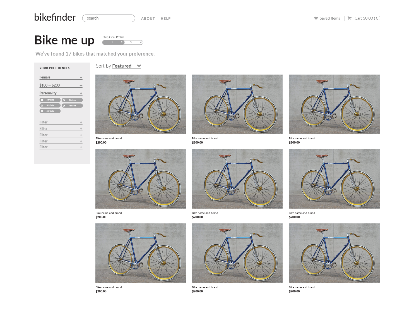Open the Female gender dropdown
402x315 pixels.
click(x=81, y=77)
